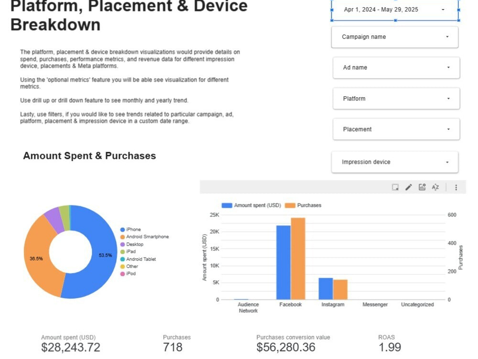Click the Platform, Placement & Device Breakdown title

click(129, 15)
